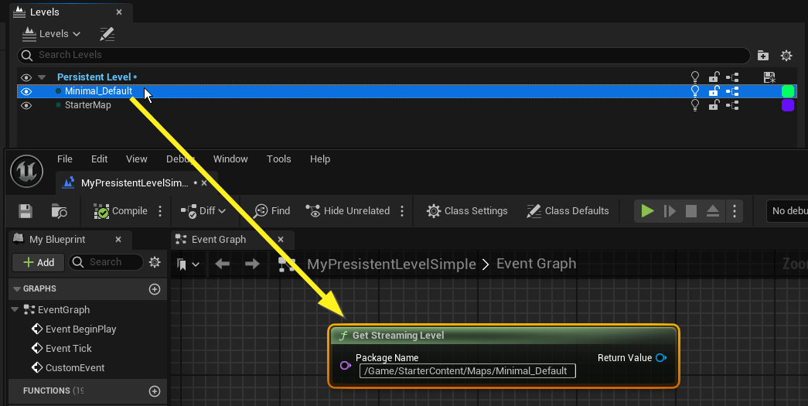Lock the Minimal_Default level
Viewport: 808px width, 406px height.
pyautogui.click(x=714, y=91)
